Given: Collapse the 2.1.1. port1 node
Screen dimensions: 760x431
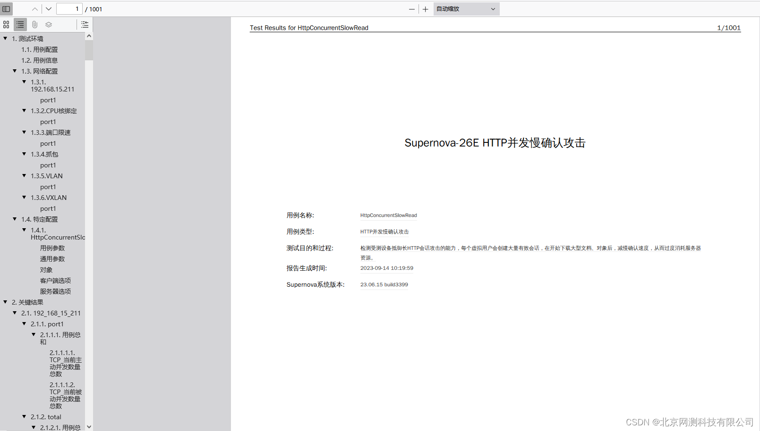Looking at the screenshot, I should (24, 323).
